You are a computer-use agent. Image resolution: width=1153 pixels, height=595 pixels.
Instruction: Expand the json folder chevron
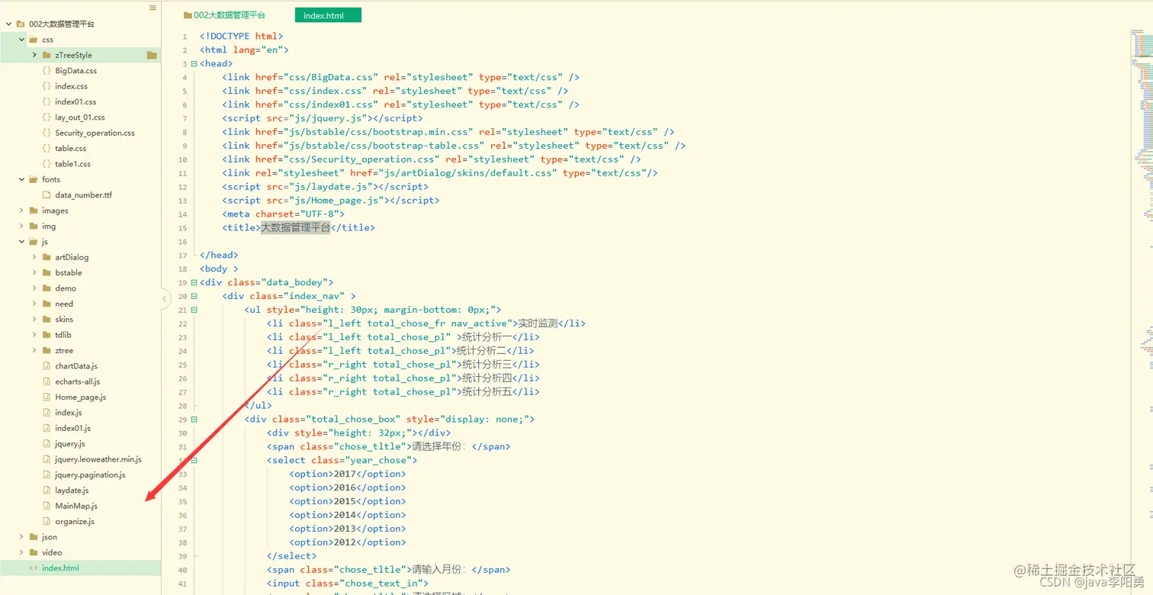21,537
